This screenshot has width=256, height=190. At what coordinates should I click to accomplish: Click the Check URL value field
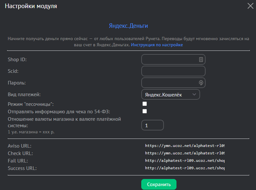pyautogui.click(x=185, y=153)
